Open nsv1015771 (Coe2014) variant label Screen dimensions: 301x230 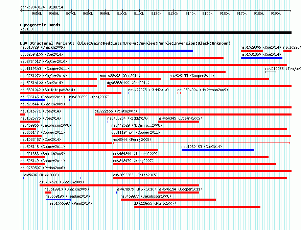(x=41, y=111)
